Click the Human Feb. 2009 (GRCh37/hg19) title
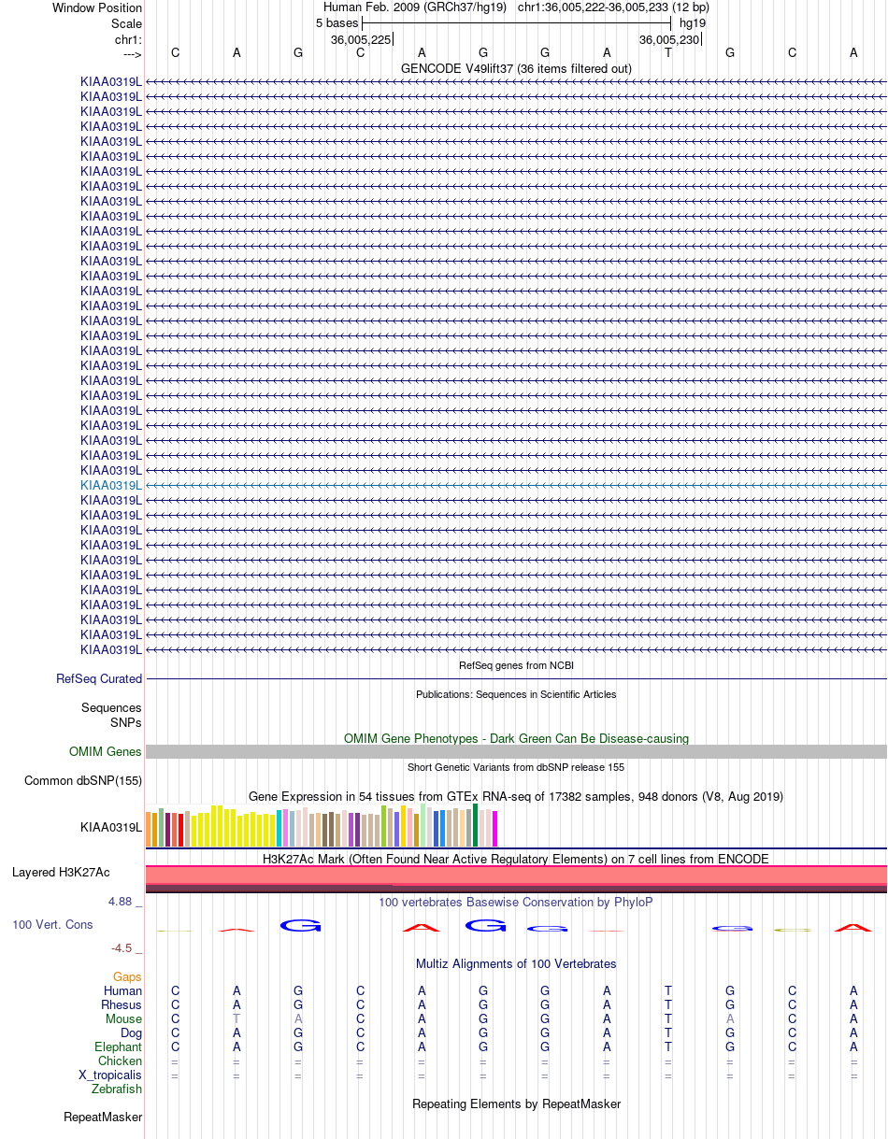The height and width of the screenshot is (1139, 888). click(414, 7)
